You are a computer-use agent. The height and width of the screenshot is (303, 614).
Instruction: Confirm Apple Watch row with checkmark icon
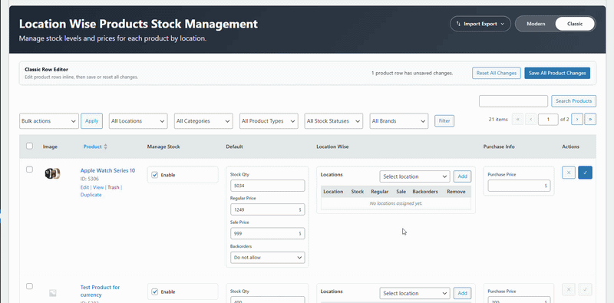pyautogui.click(x=585, y=173)
